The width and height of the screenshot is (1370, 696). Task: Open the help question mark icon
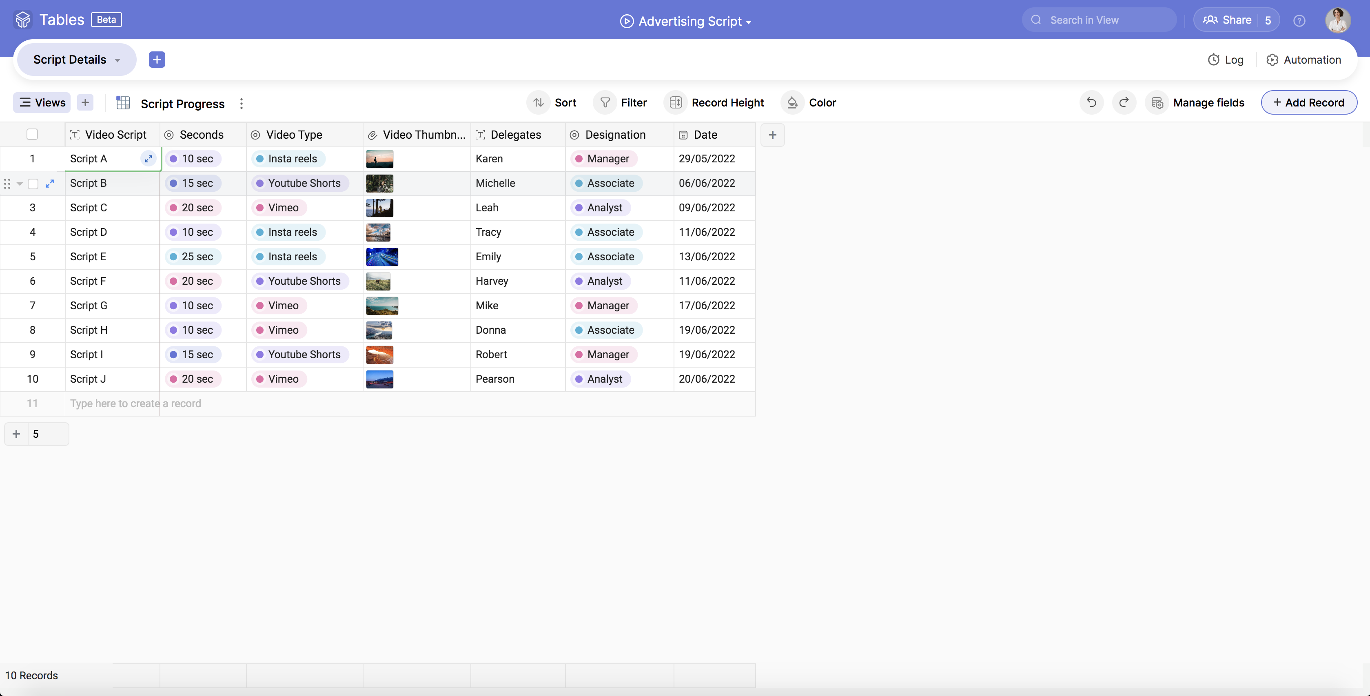pyautogui.click(x=1299, y=20)
